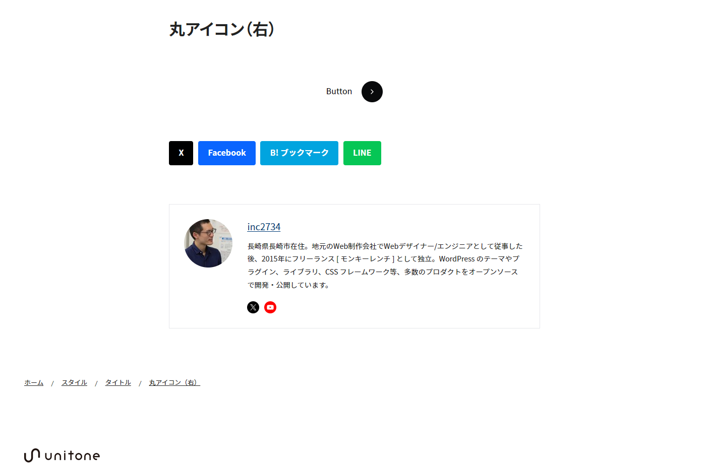Screen dimensions: 709x463
Task: Share the page via the X button
Action: pos(181,153)
